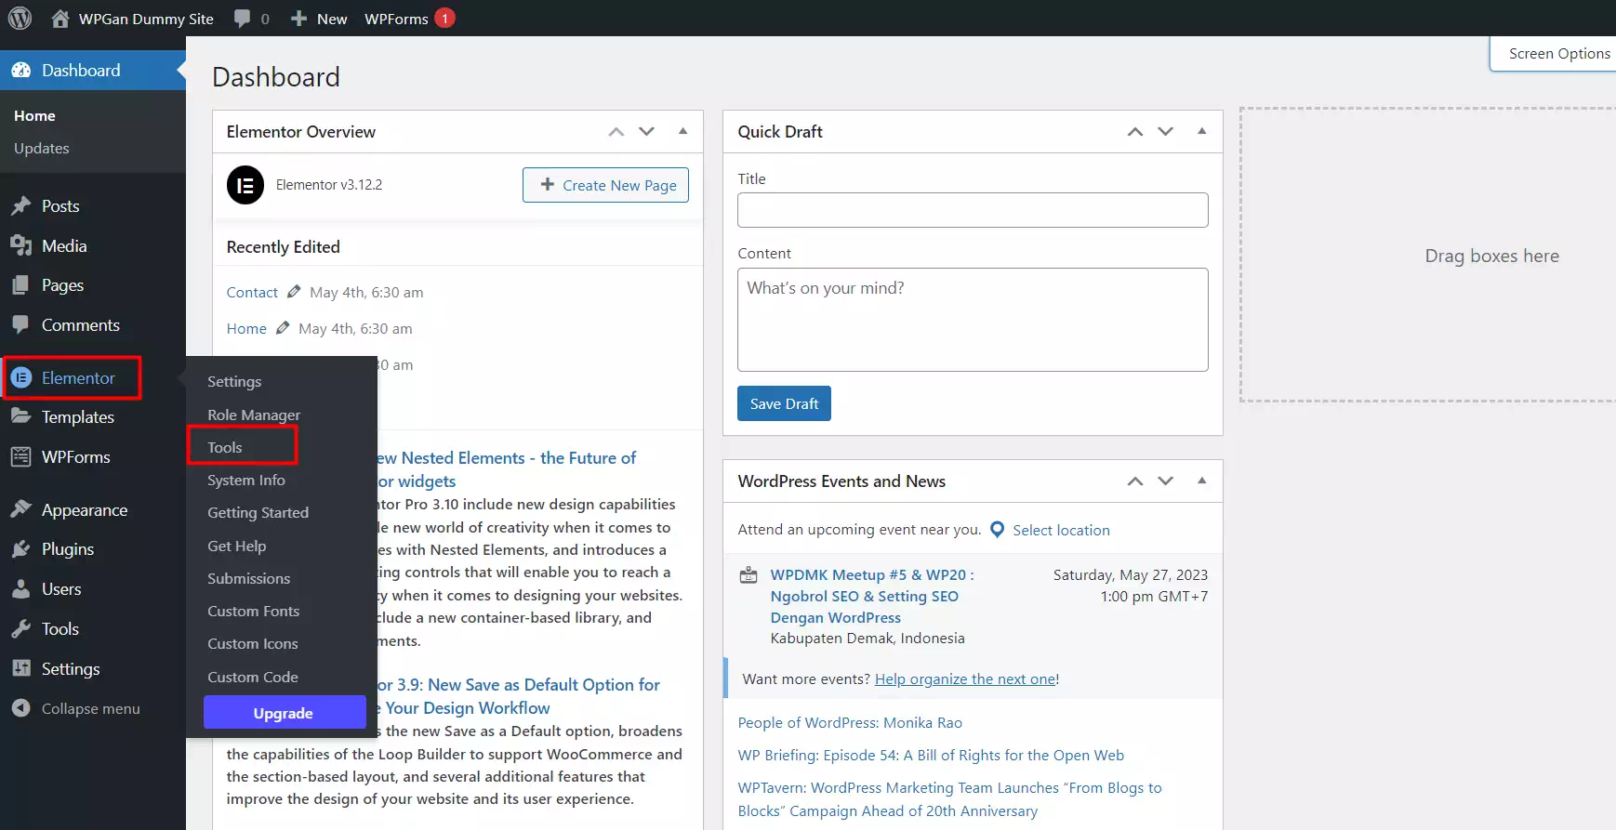Click the location pin icon by Select location
The image size is (1616, 830).
click(998, 530)
